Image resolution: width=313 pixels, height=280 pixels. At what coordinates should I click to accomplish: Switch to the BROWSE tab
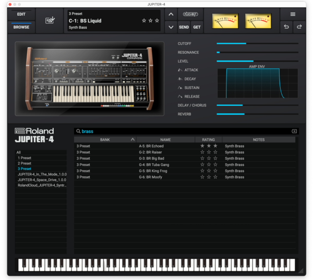[21, 27]
